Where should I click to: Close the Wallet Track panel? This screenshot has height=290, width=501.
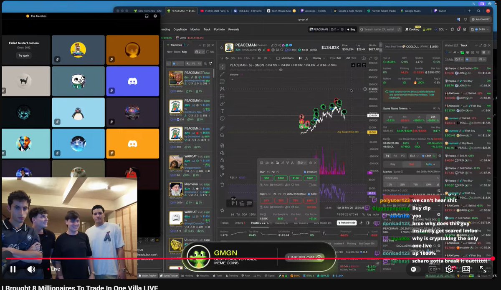click(489, 45)
